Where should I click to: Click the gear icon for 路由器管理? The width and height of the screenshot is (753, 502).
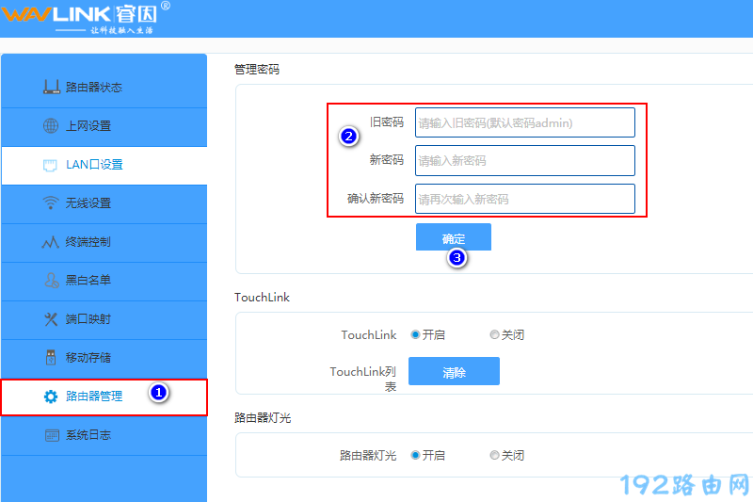click(51, 397)
